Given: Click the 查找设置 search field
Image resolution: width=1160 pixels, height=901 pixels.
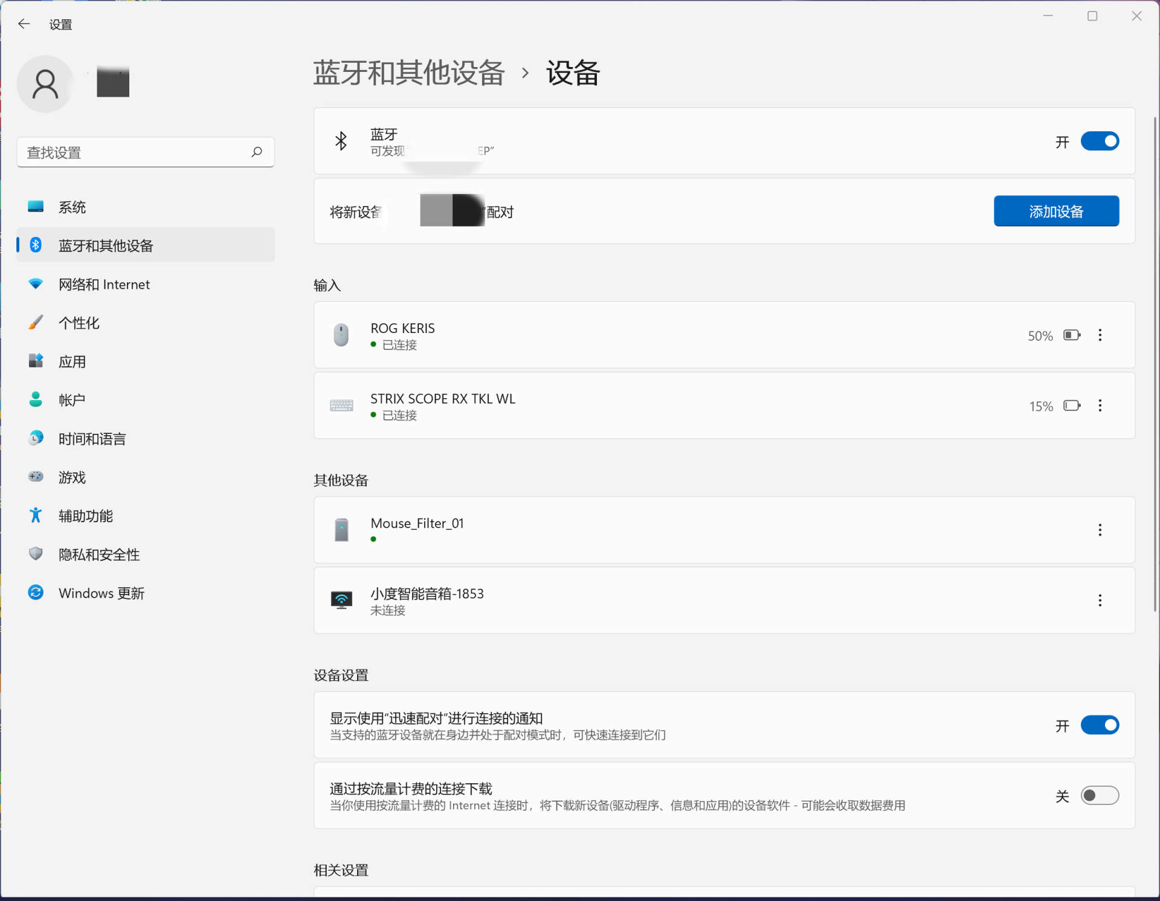Looking at the screenshot, I should (x=146, y=152).
